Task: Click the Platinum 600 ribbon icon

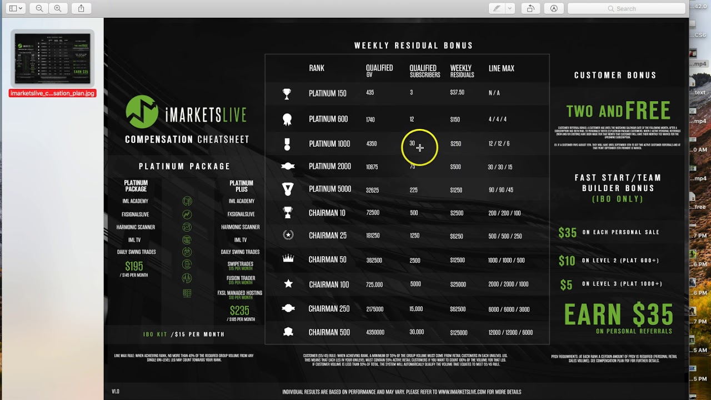Action: [x=287, y=119]
